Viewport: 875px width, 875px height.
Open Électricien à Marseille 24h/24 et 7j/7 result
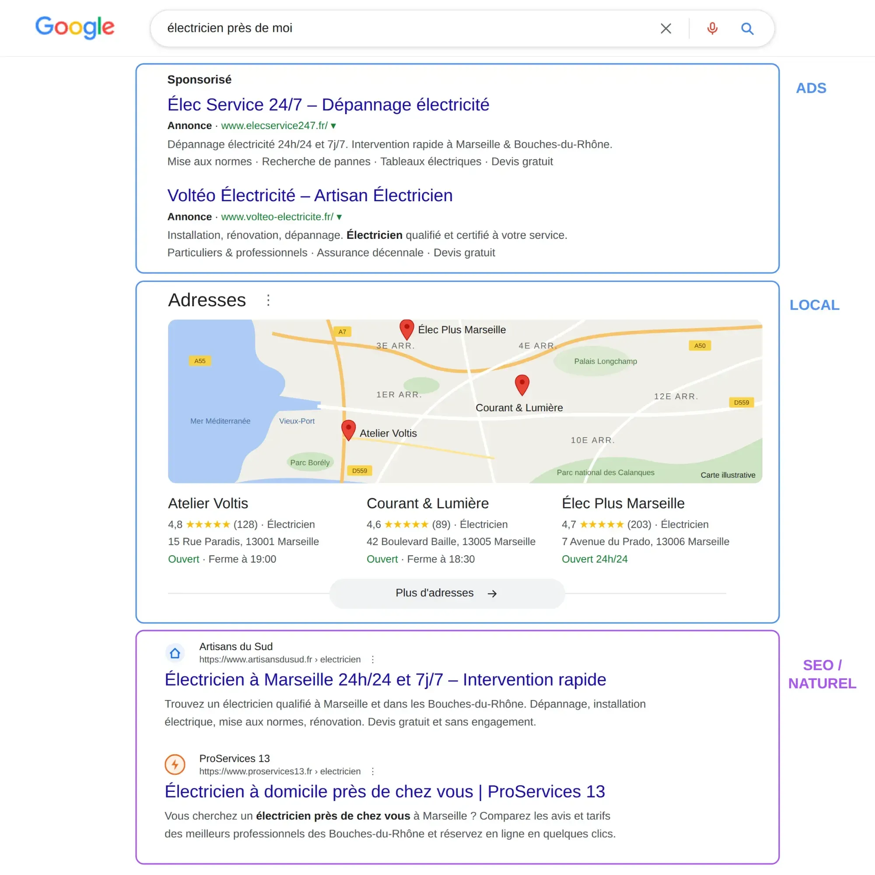[385, 680]
